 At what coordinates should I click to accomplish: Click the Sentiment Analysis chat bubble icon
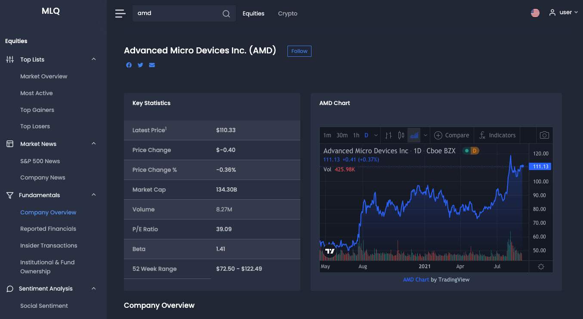(x=10, y=289)
